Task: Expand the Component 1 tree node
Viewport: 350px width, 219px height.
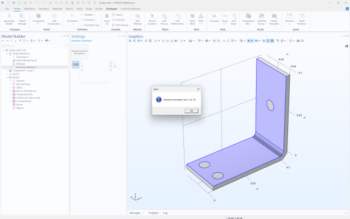Action: click(7, 71)
